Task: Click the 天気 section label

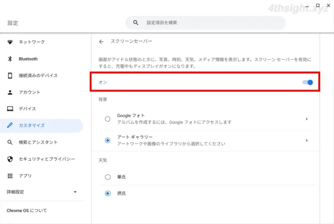Action: point(103,160)
